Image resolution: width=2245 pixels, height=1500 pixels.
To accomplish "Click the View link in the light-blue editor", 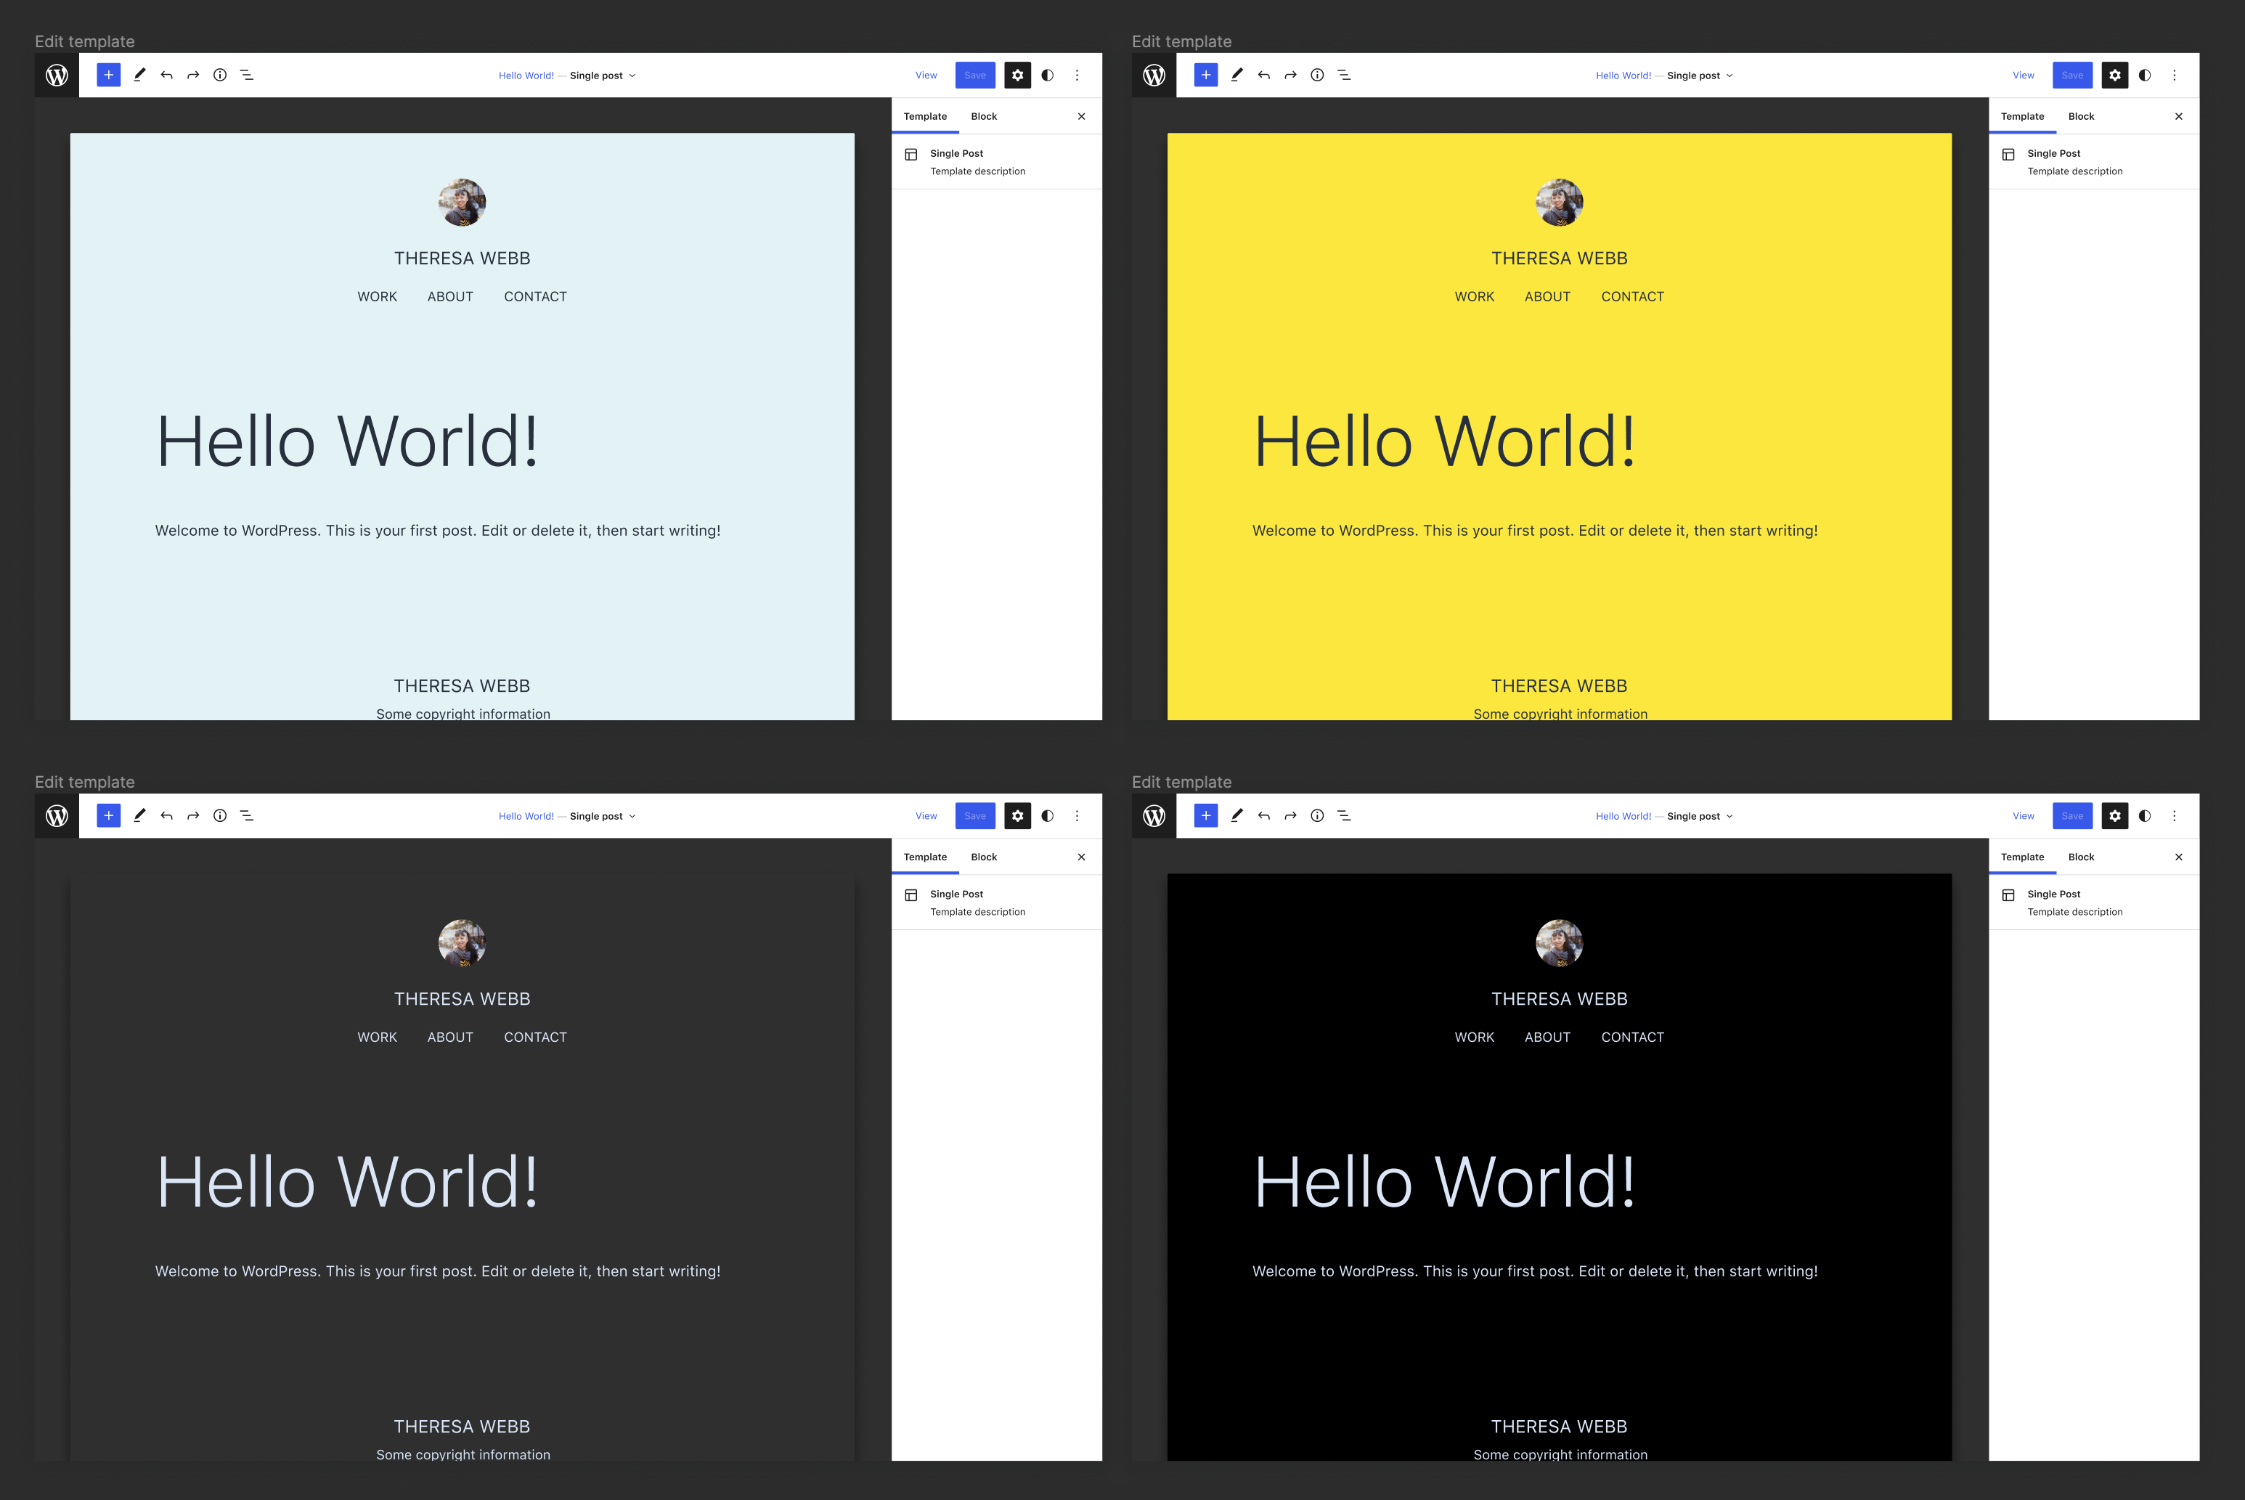I will click(926, 76).
